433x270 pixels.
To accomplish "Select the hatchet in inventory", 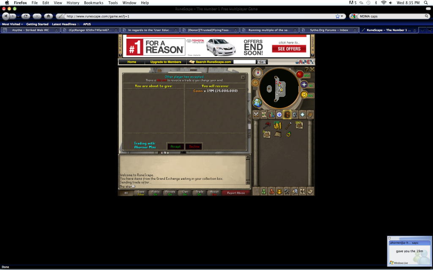I will point(288,126).
